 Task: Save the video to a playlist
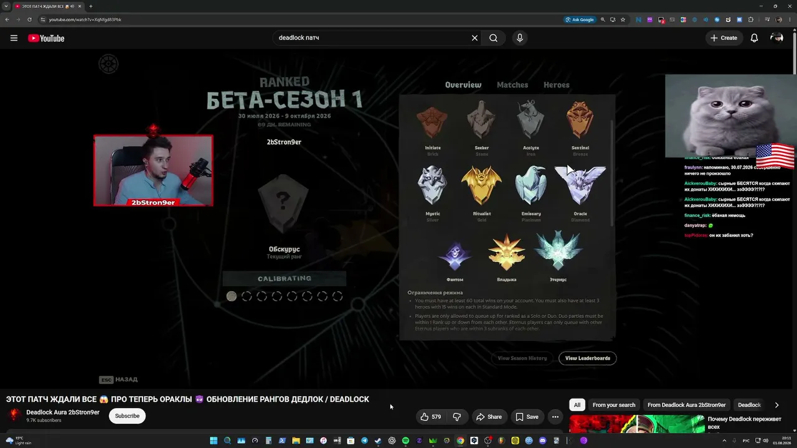(x=527, y=417)
